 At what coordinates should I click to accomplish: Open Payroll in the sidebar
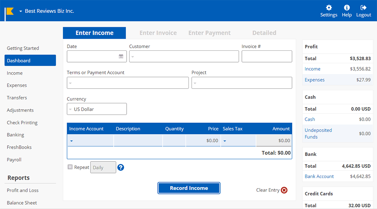[14, 160]
